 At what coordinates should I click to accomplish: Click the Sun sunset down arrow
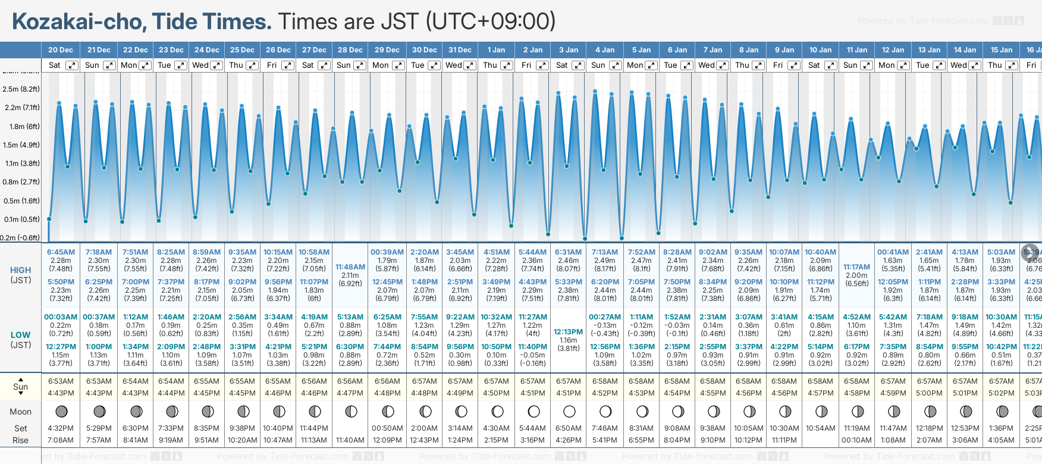point(21,394)
